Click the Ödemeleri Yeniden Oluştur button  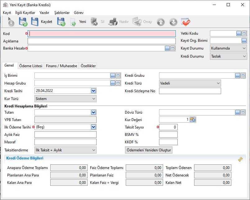pyautogui.click(x=149, y=150)
